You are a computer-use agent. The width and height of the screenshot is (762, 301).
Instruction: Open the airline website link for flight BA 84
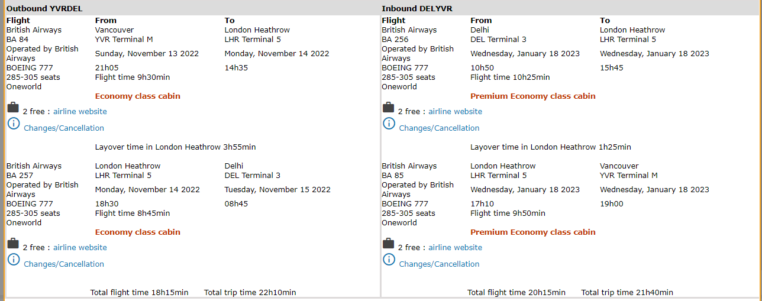(80, 112)
